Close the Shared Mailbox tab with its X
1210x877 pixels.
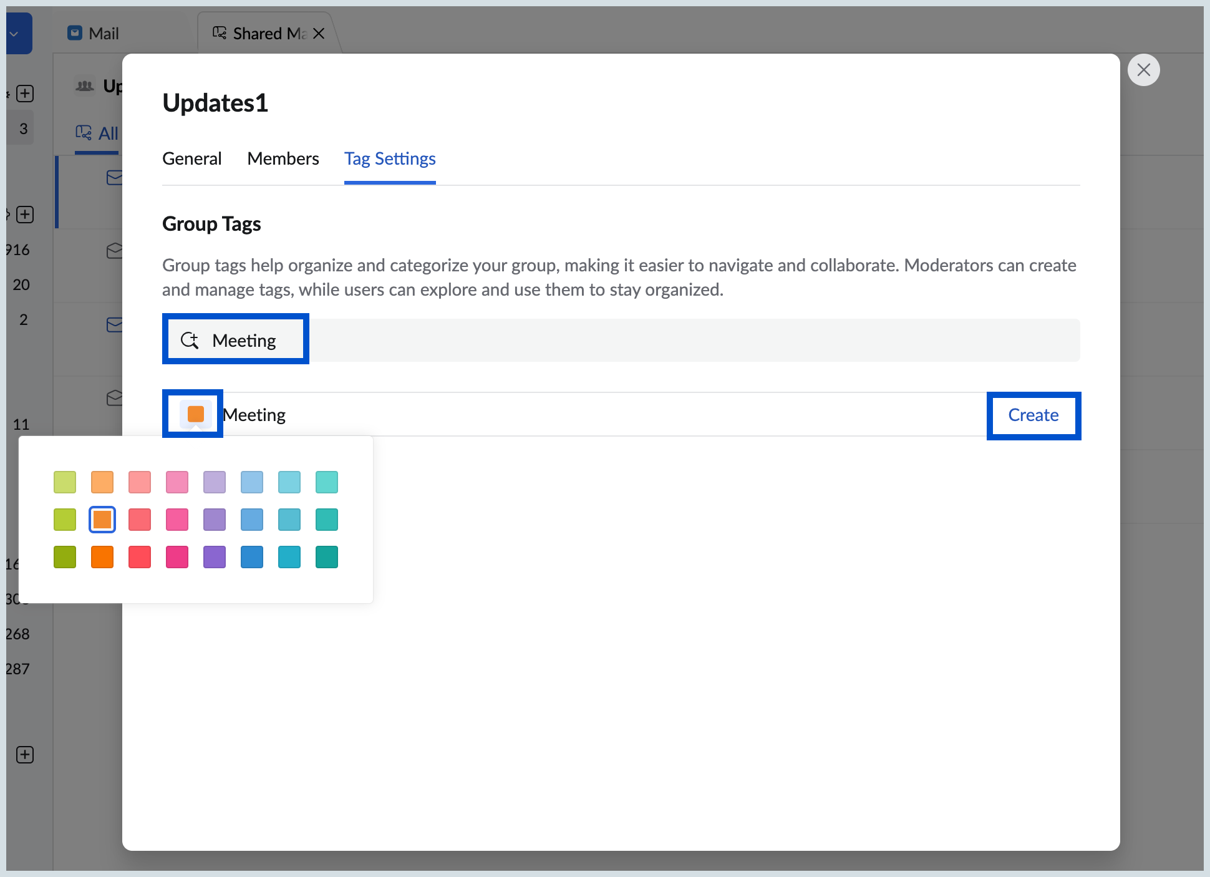tap(319, 33)
